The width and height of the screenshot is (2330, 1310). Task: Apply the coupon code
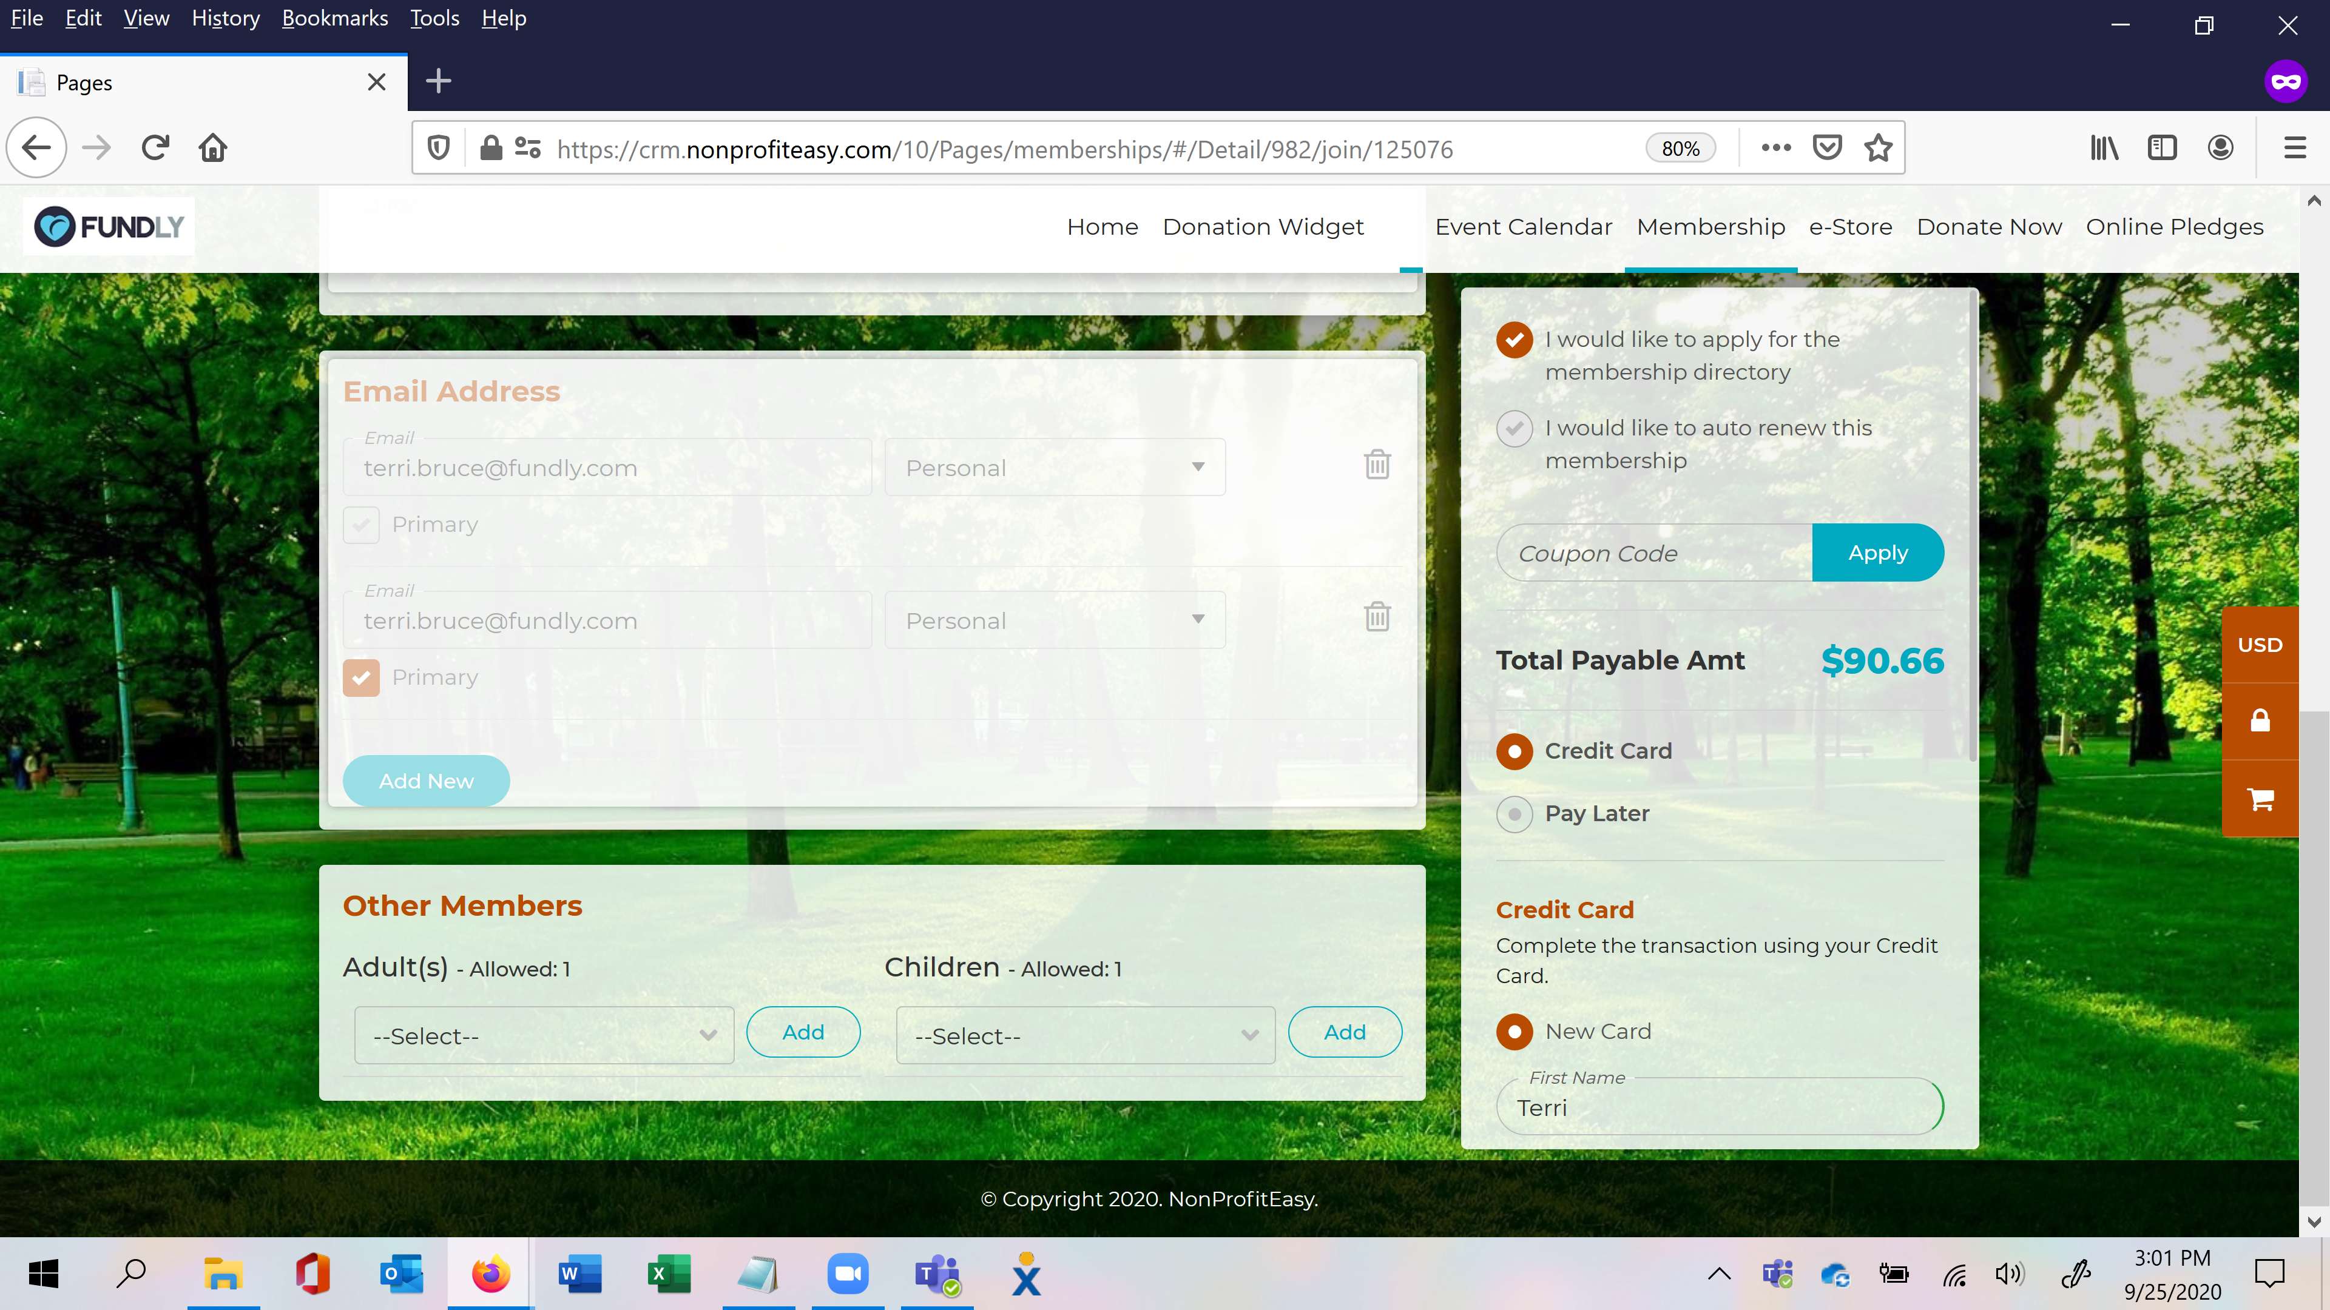tap(1878, 553)
